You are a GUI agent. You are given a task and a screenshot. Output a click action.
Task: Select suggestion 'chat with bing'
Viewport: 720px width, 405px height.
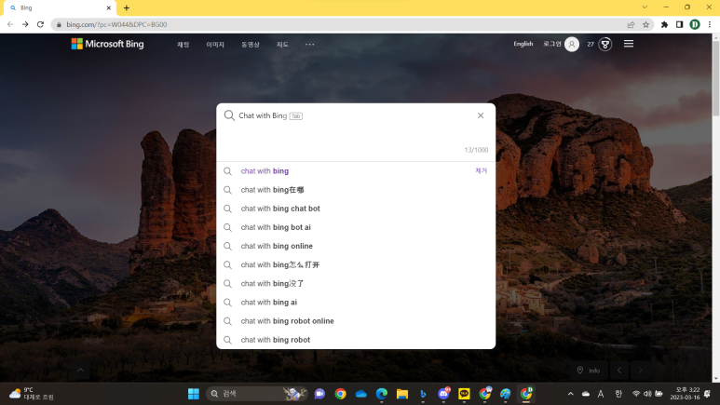[x=356, y=170]
